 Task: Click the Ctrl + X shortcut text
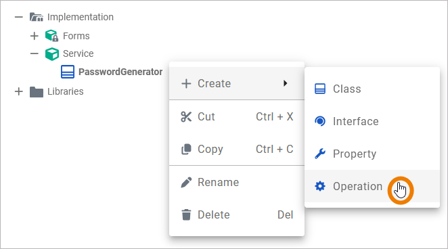coord(275,117)
